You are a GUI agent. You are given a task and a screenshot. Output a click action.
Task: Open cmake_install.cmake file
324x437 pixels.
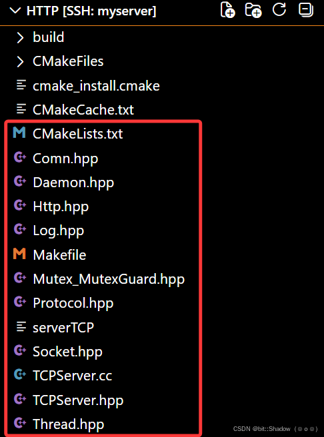point(96,85)
